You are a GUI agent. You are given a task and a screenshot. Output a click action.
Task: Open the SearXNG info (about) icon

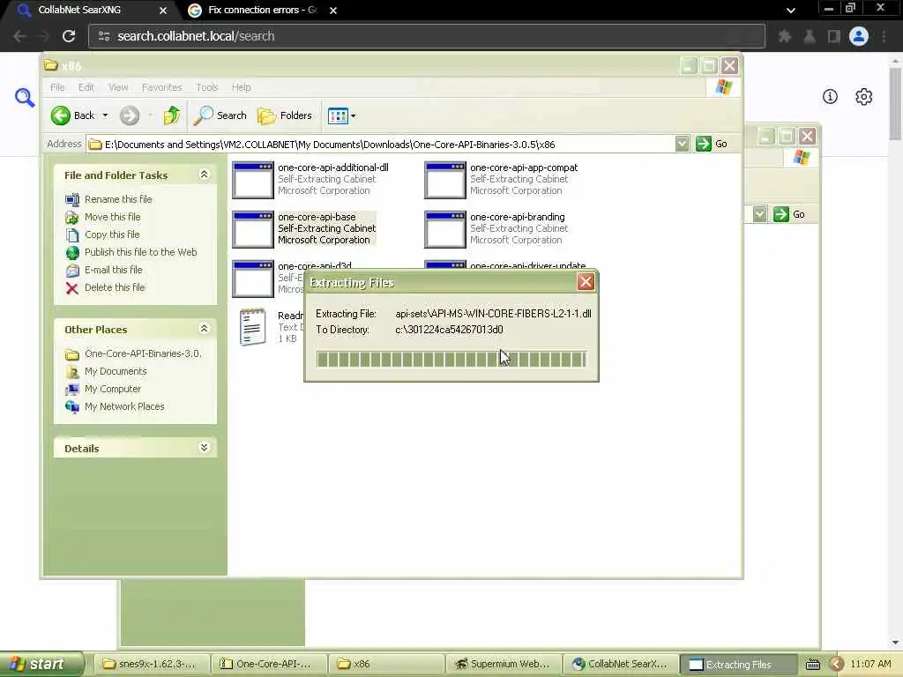click(x=830, y=97)
